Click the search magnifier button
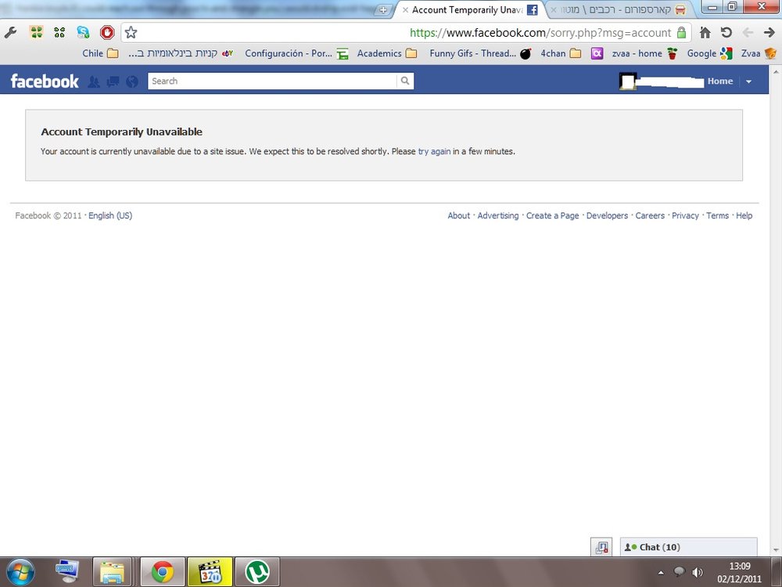The width and height of the screenshot is (782, 587). (405, 81)
